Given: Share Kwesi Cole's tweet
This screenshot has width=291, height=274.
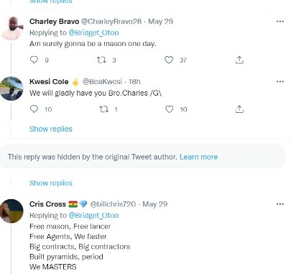Looking at the screenshot, I should 239,109.
